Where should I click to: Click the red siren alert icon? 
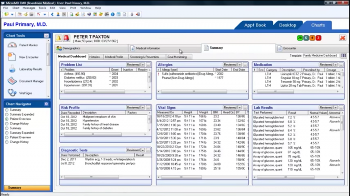67,38
